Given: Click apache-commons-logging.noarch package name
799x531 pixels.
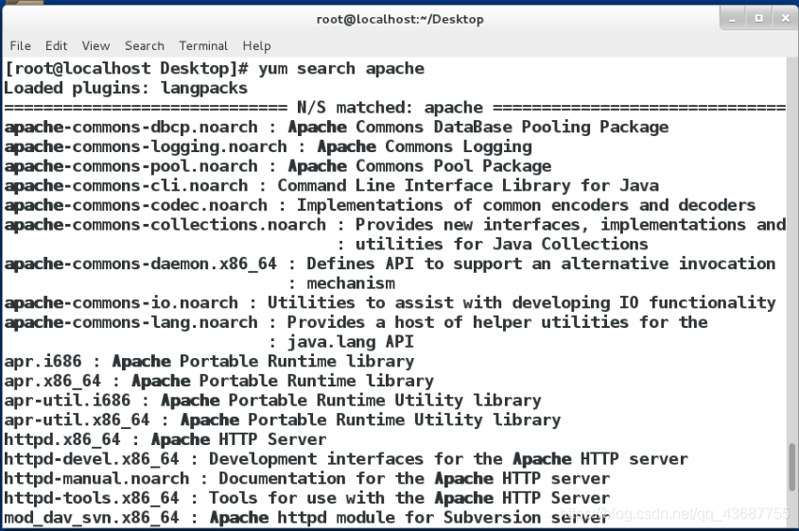Looking at the screenshot, I should tap(146, 146).
